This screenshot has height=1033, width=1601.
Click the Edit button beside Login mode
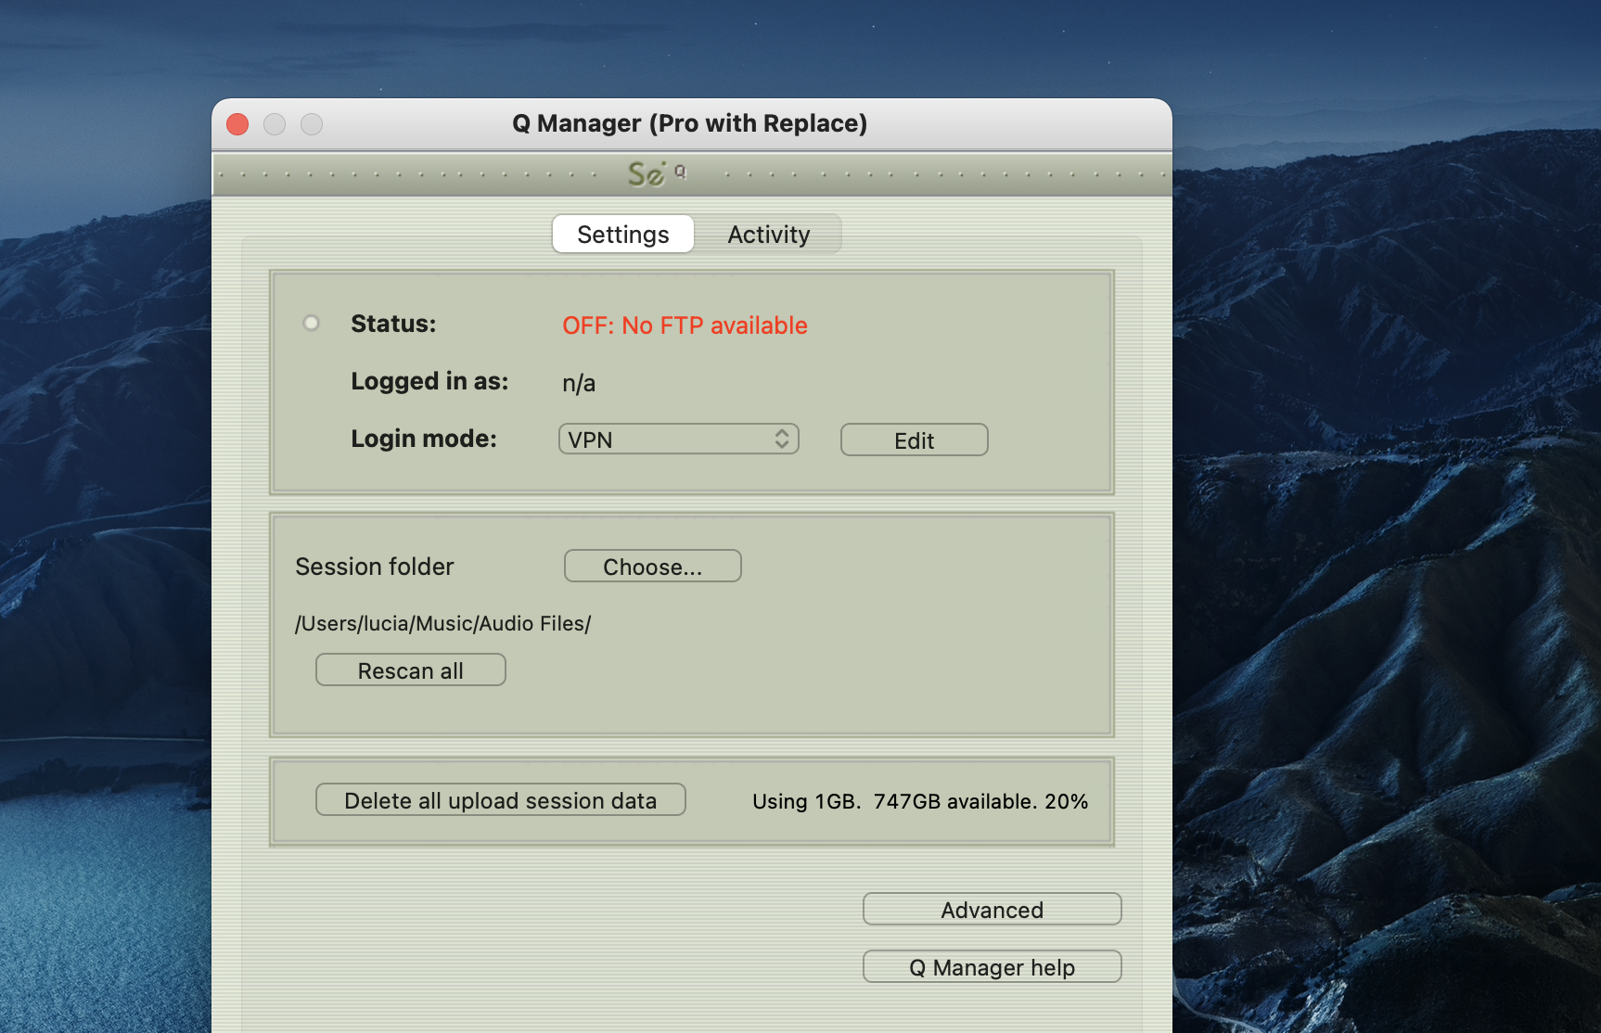click(x=914, y=440)
